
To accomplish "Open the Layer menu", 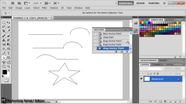I will (x=27, y=8).
